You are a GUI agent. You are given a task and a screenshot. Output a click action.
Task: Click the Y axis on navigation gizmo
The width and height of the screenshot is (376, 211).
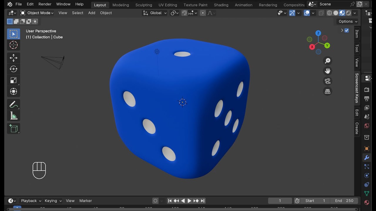pos(327,45)
